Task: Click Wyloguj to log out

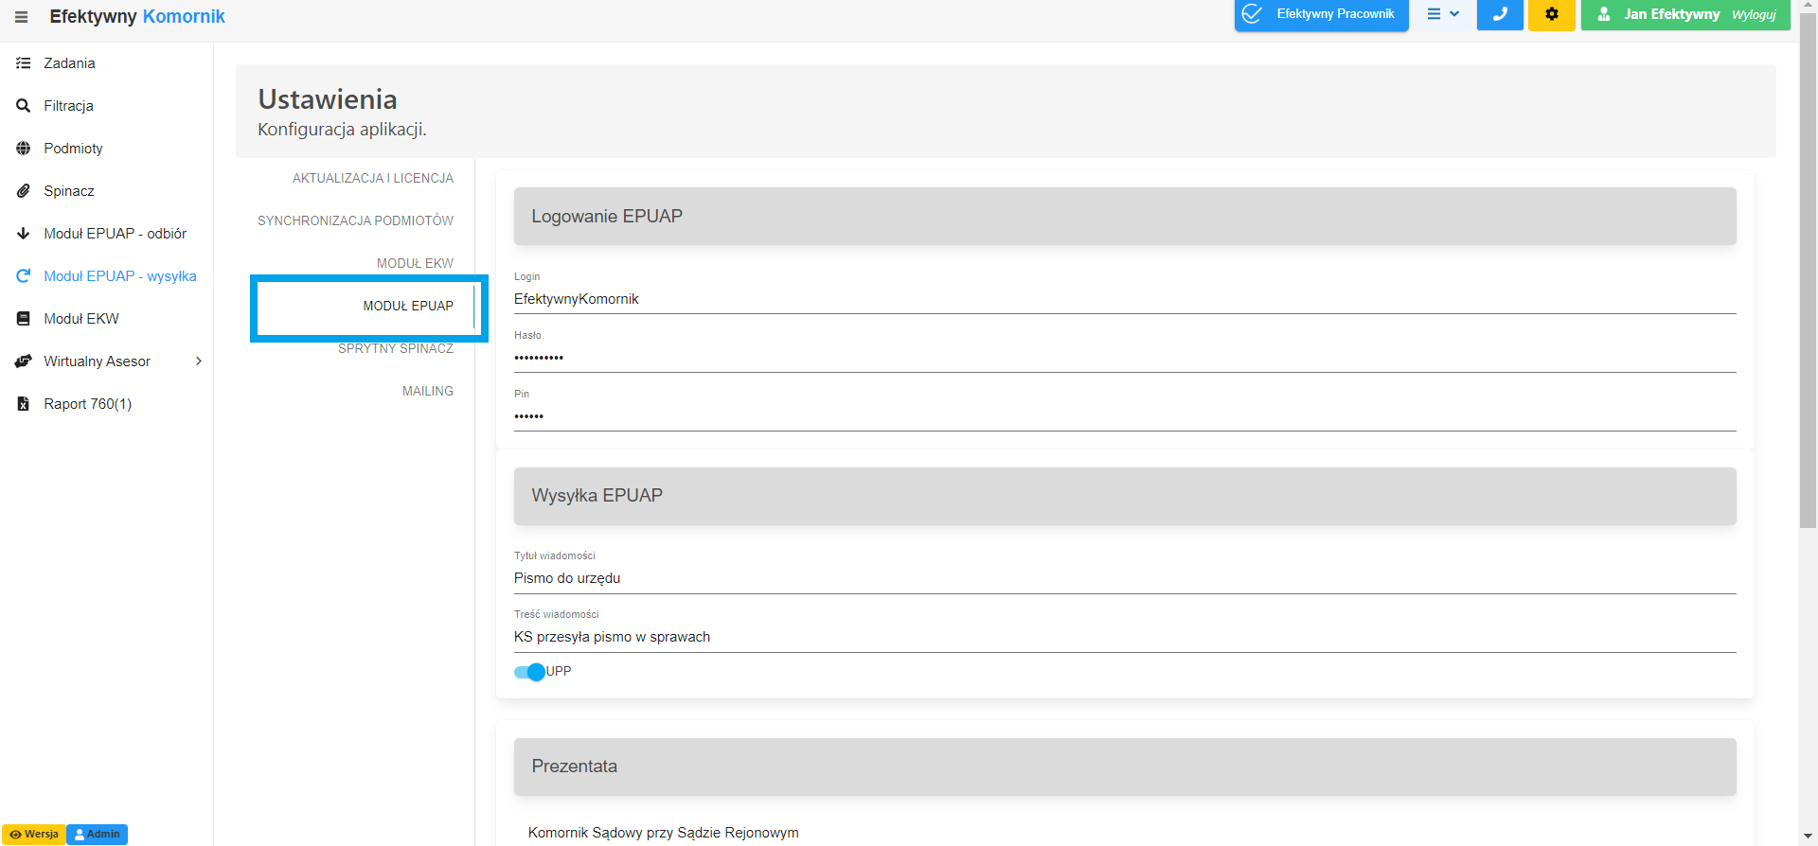Action: tap(1754, 15)
